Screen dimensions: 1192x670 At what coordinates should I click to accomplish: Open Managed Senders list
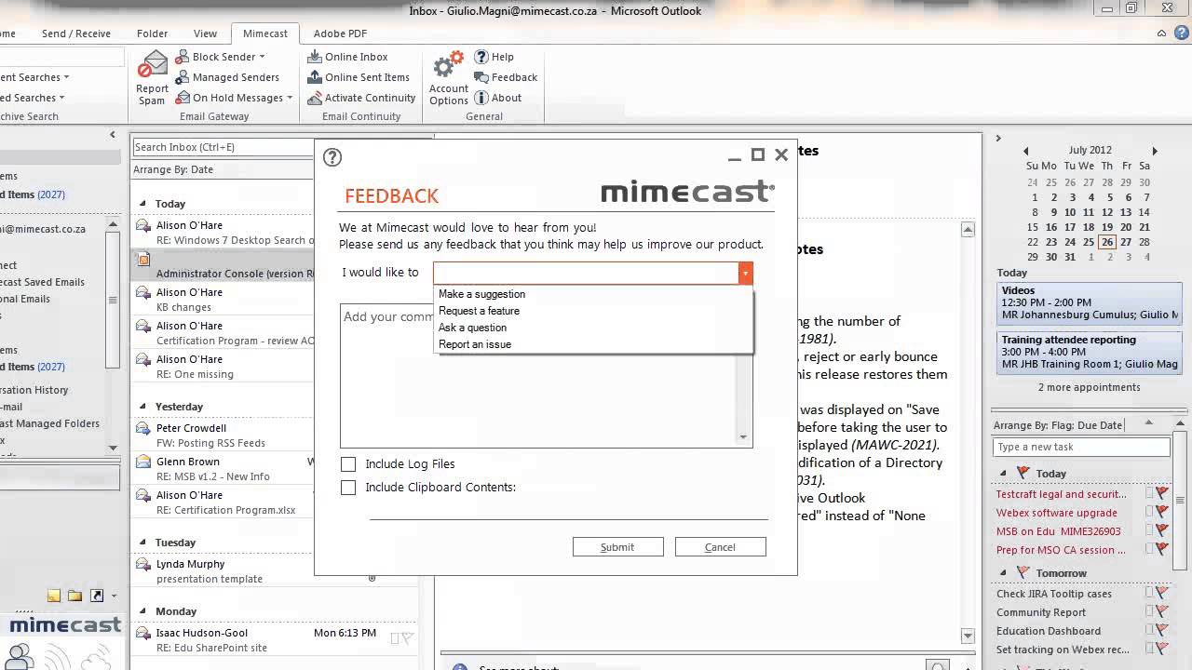coord(226,77)
